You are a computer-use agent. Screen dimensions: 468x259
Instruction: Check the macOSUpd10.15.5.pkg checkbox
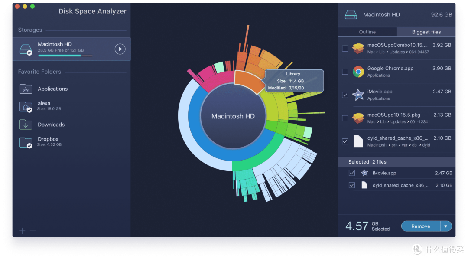click(345, 118)
